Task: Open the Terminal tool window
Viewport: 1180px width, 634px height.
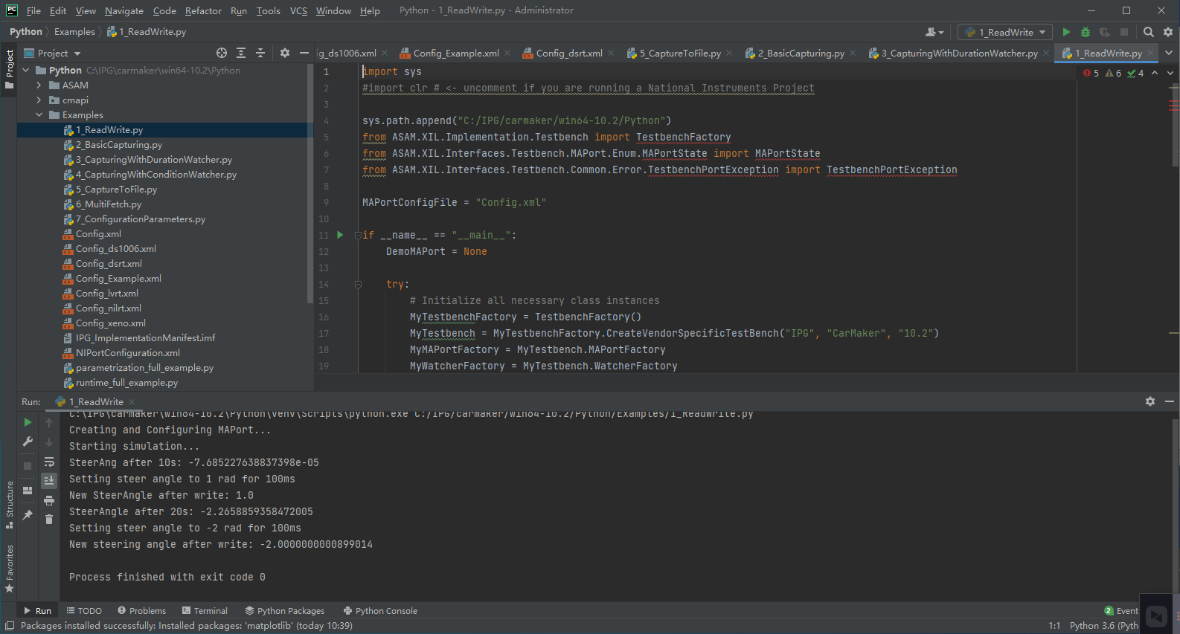Action: pos(205,611)
